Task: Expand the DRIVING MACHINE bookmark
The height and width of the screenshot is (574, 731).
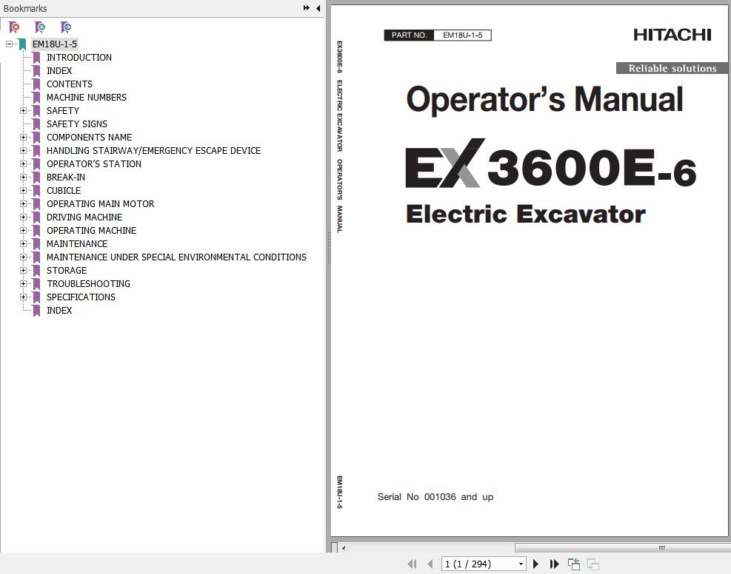Action: (x=23, y=217)
